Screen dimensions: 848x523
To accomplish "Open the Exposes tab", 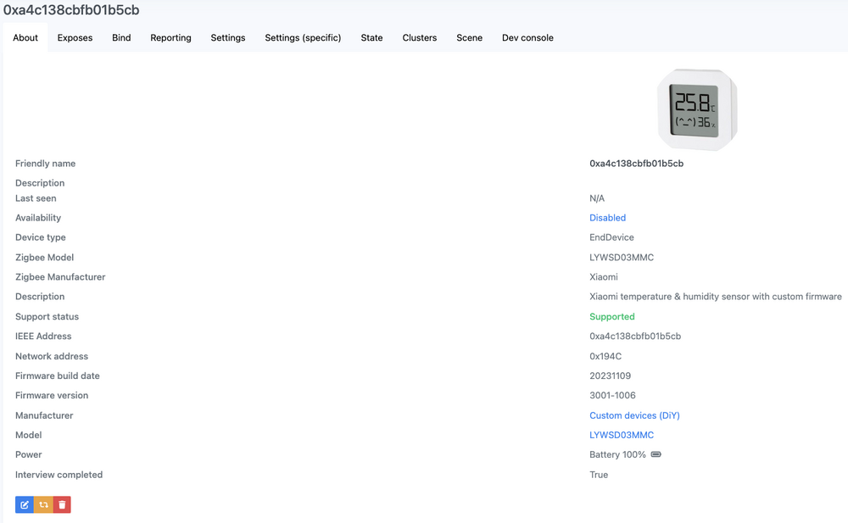I will click(x=75, y=38).
